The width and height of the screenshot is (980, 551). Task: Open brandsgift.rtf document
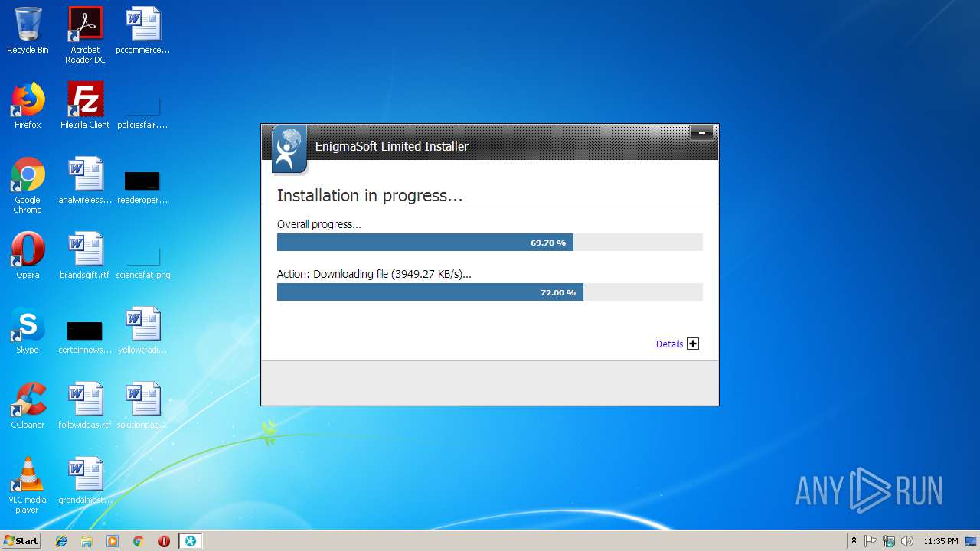85,256
